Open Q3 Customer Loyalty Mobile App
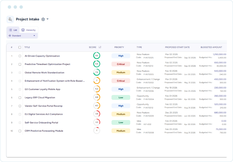This screenshot has width=233, height=162. (42, 89)
